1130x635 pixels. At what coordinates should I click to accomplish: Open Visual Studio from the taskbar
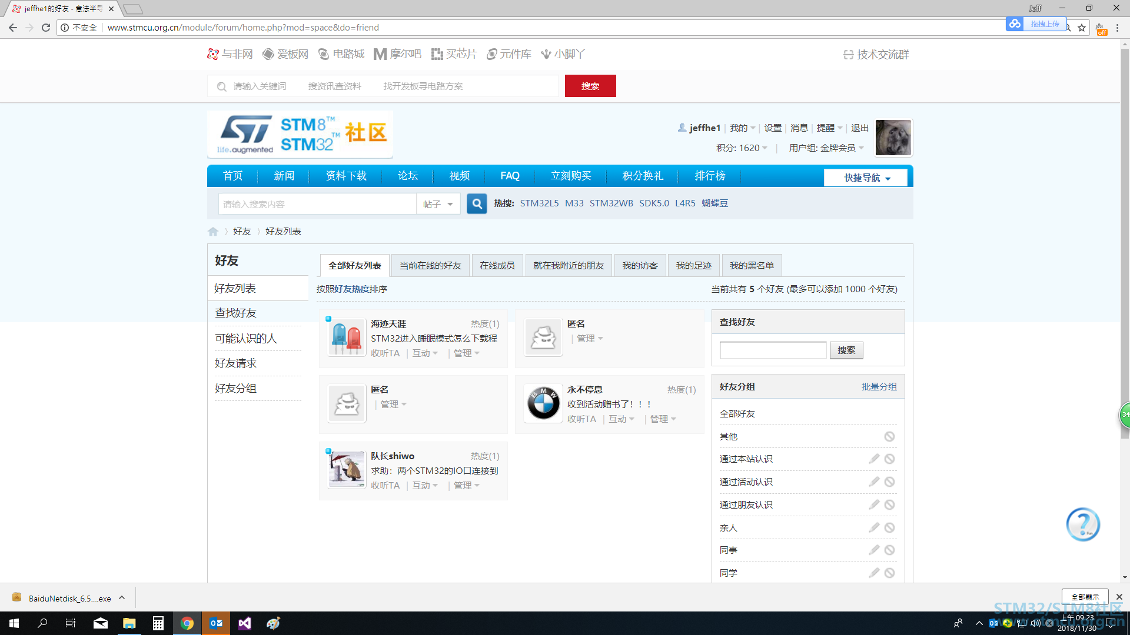(x=245, y=623)
